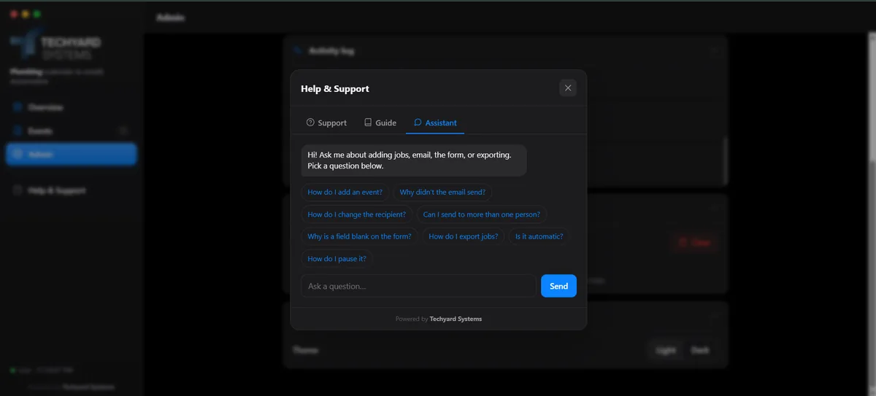Focus the "Ask a question..." input field

point(418,286)
